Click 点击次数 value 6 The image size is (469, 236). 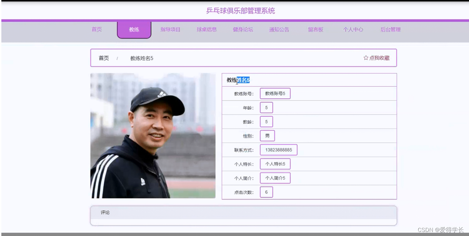(266, 192)
